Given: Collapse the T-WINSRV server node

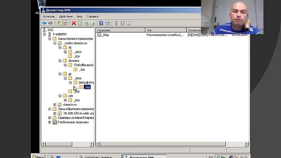Looking at the screenshot, I should click(44, 34).
